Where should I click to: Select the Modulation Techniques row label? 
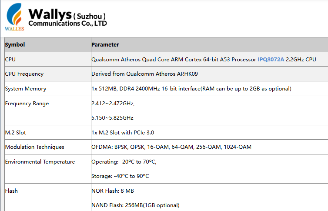[x=35, y=147]
